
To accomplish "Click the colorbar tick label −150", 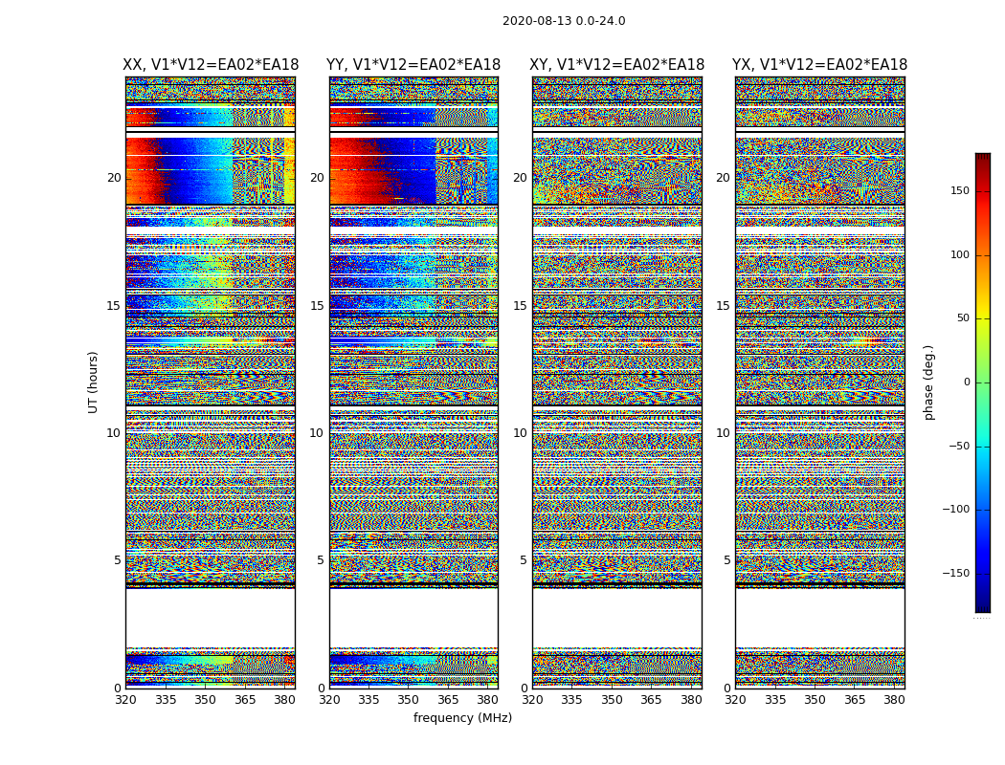I will 955,573.
